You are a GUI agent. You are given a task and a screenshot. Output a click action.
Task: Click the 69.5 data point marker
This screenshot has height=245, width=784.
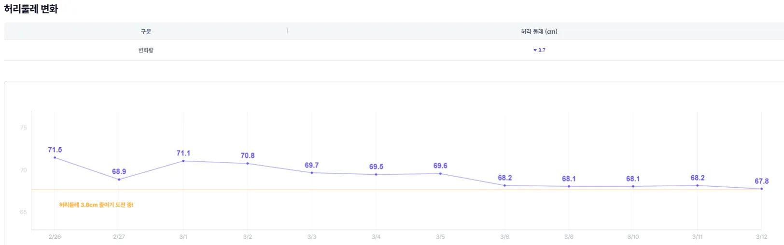click(376, 174)
